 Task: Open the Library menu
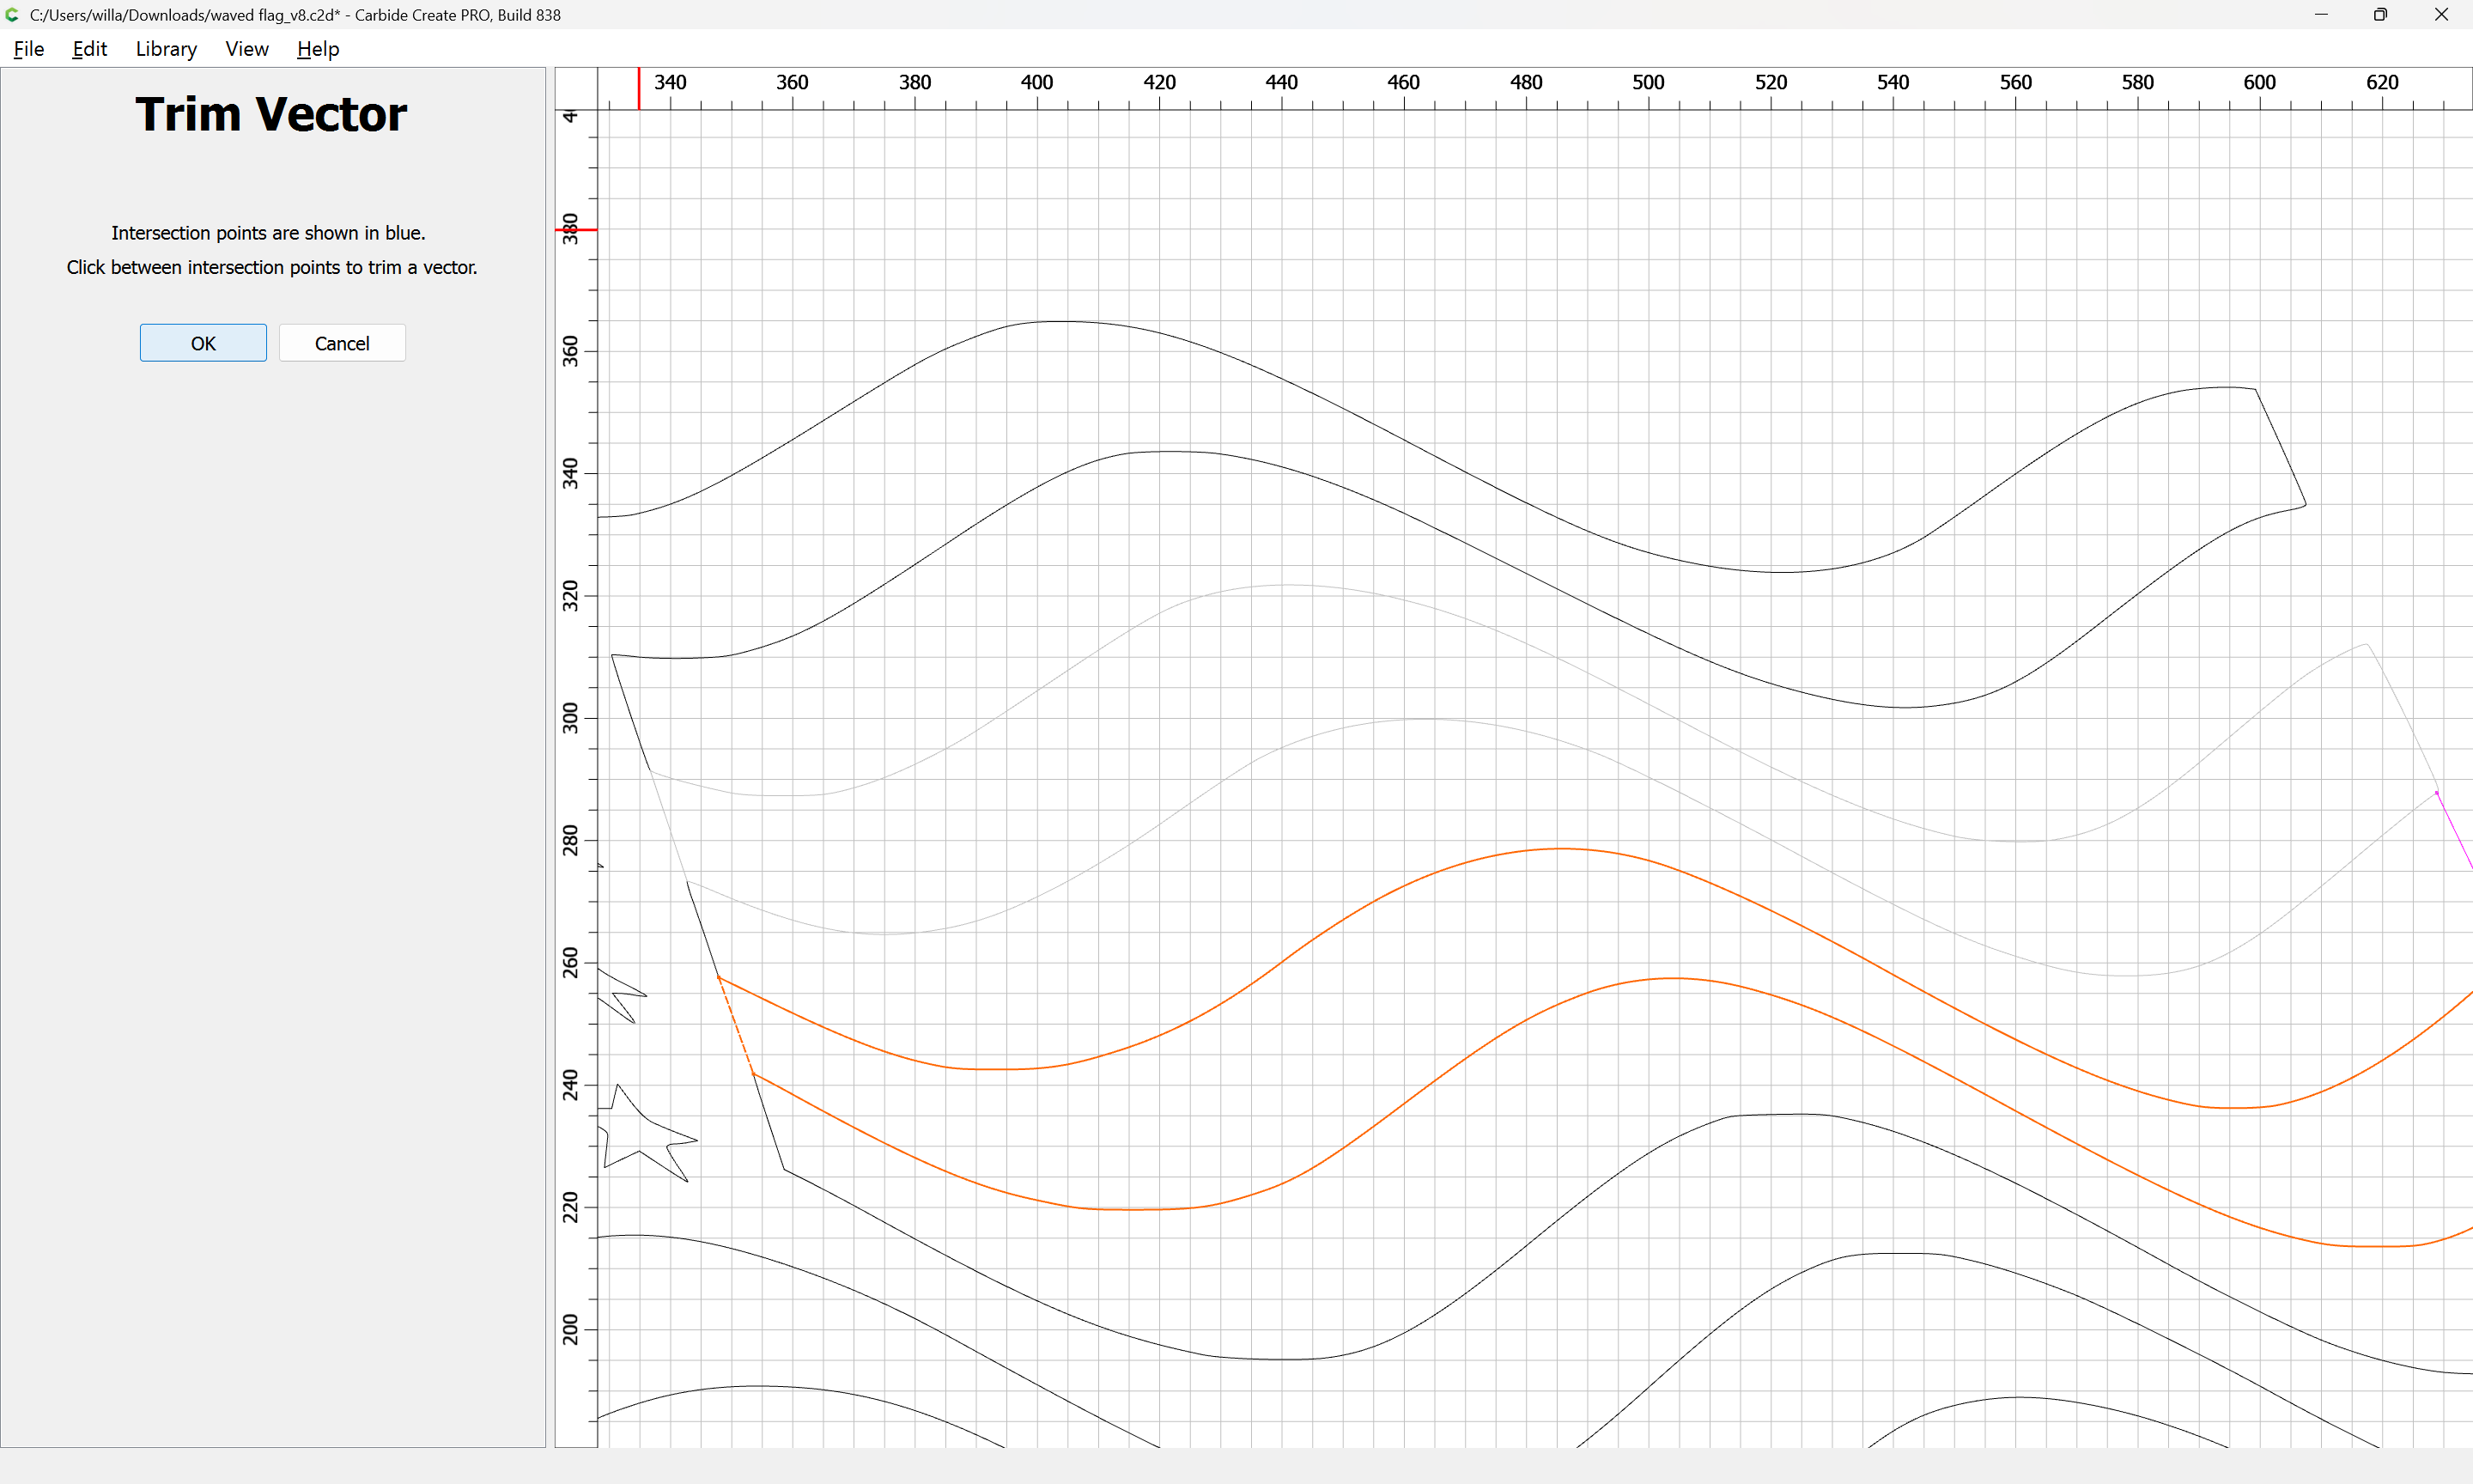[x=166, y=49]
